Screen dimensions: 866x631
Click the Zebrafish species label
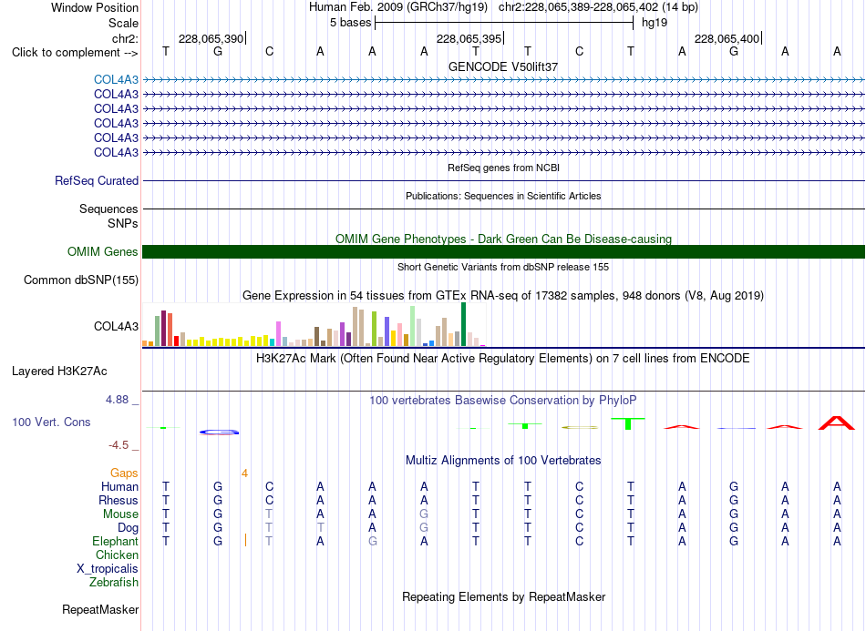(x=114, y=582)
